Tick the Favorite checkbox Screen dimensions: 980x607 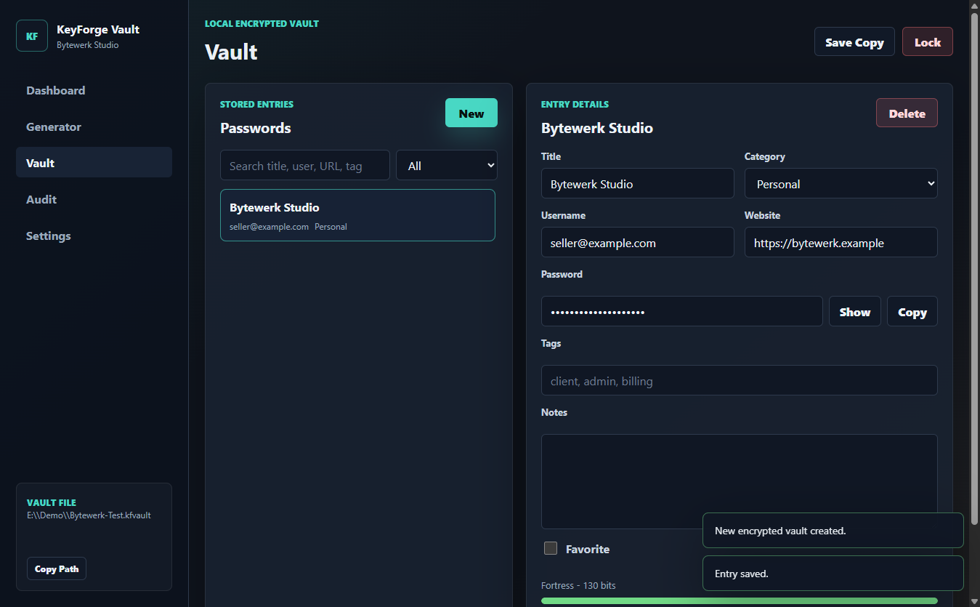coord(551,548)
